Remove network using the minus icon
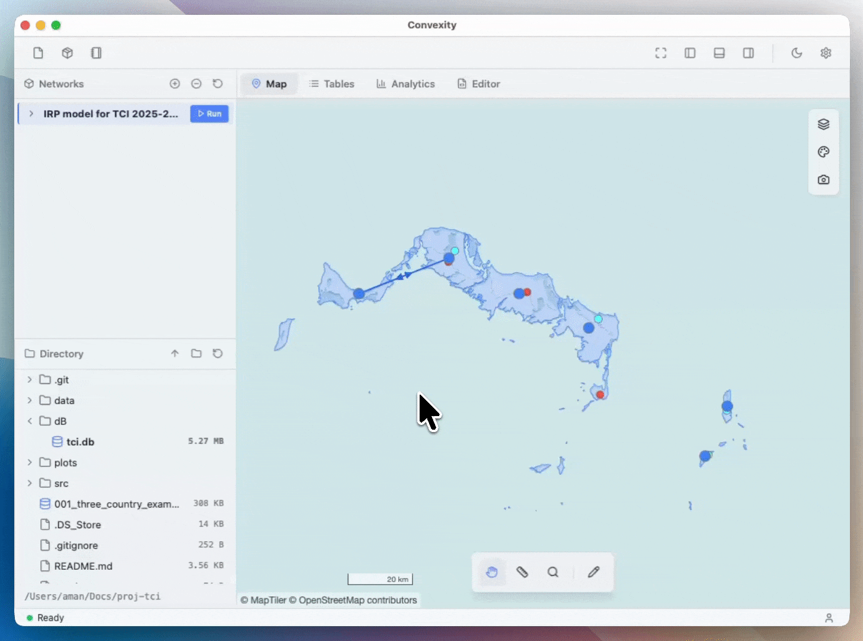 (x=196, y=84)
